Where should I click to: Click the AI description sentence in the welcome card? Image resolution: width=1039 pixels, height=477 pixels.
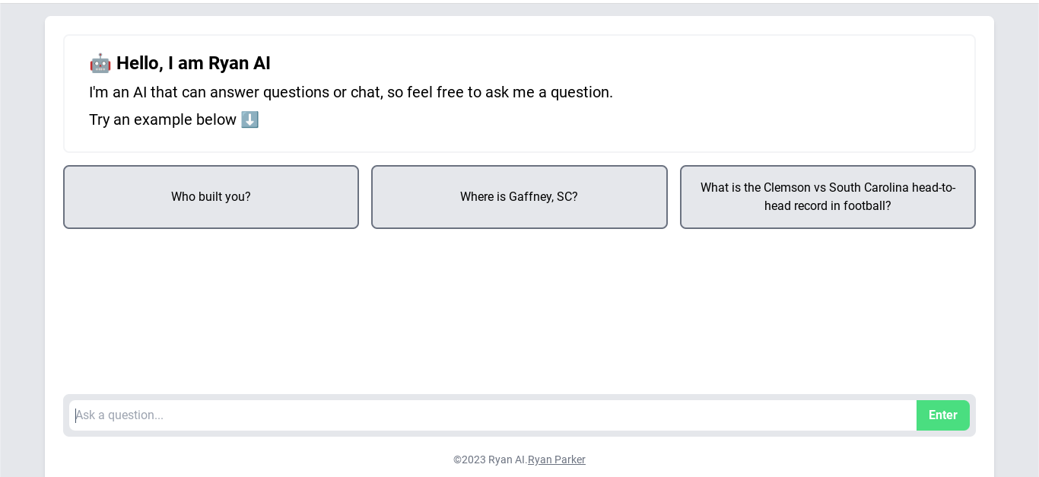pyautogui.click(x=351, y=92)
